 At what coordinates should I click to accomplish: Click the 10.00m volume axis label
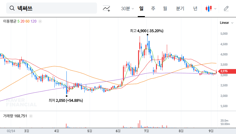tap(225, 124)
